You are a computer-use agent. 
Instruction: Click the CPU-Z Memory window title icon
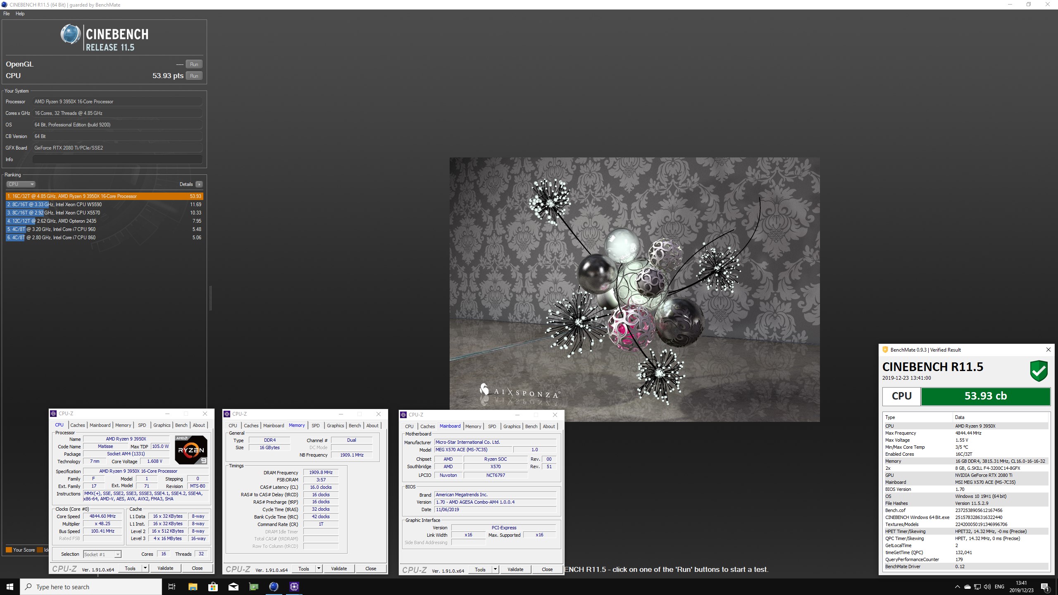227,414
